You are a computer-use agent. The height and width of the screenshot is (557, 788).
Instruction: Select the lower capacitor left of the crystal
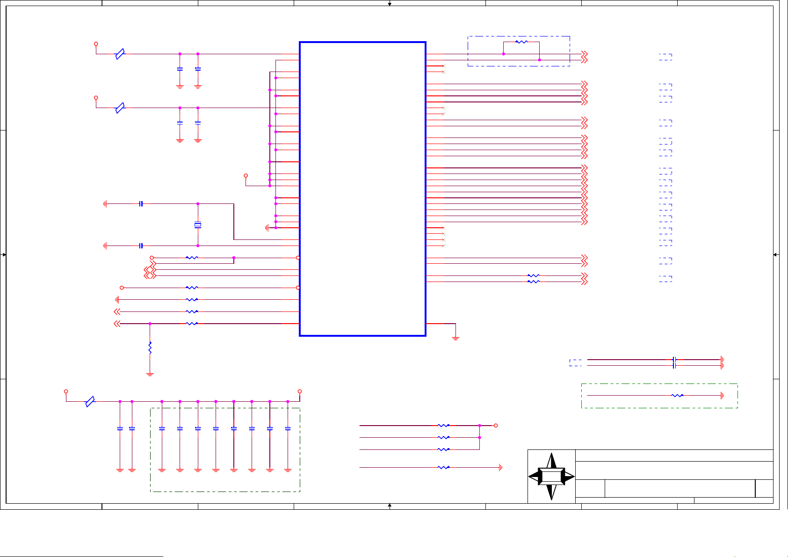[x=141, y=246]
